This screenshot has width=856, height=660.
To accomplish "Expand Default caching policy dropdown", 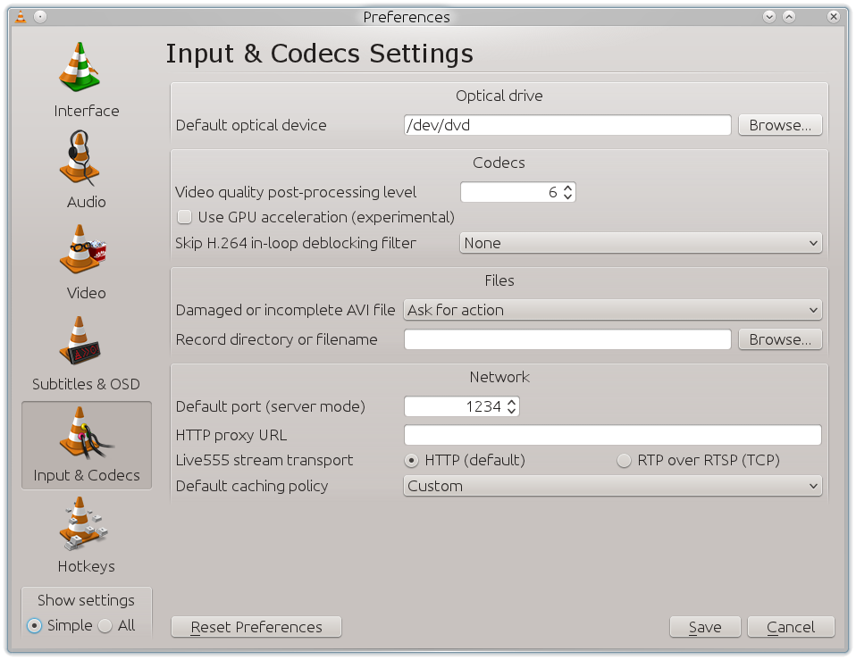I will point(613,486).
